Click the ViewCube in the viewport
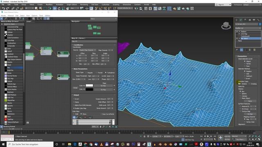Screen dimensions: 262x147 pyautogui.click(x=226, y=25)
